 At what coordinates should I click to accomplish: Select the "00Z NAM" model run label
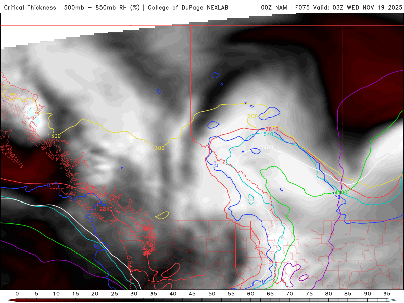[x=274, y=8]
